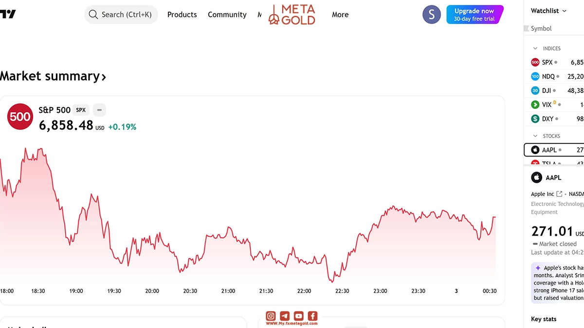
Task: Click the NDQ 100 watchlist icon
Action: (535, 76)
